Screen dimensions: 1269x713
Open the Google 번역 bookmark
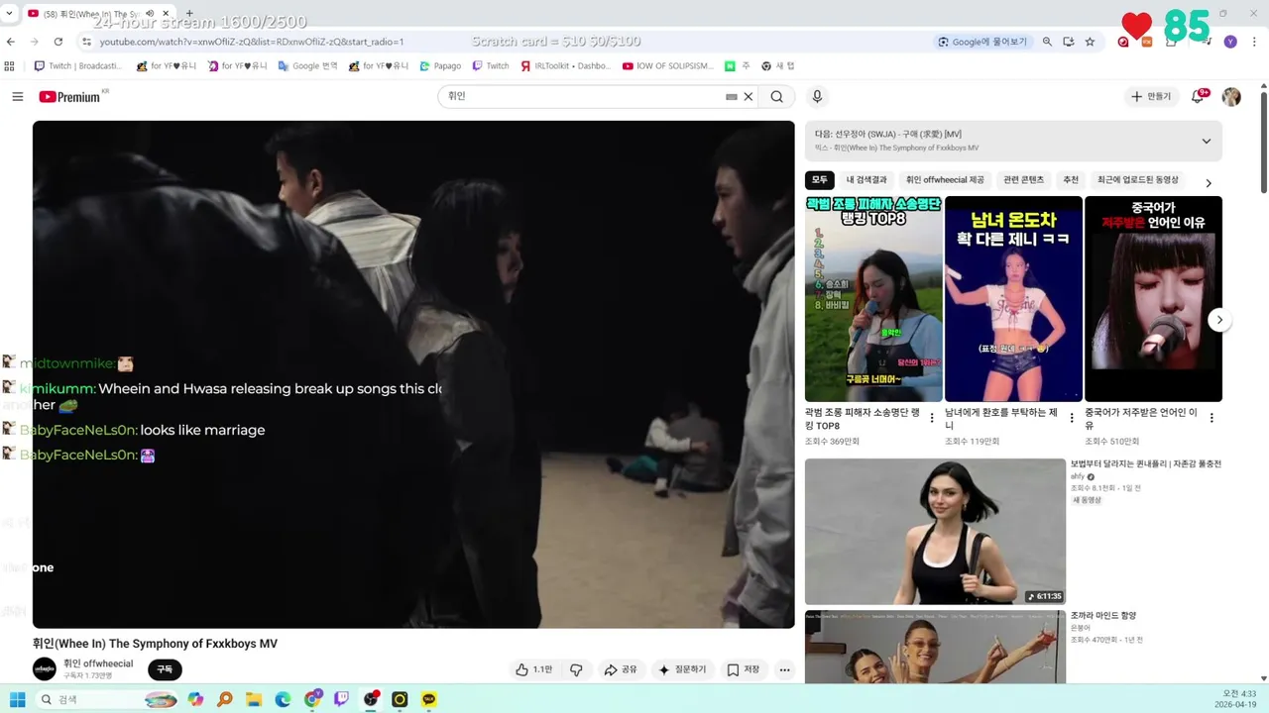[308, 66]
